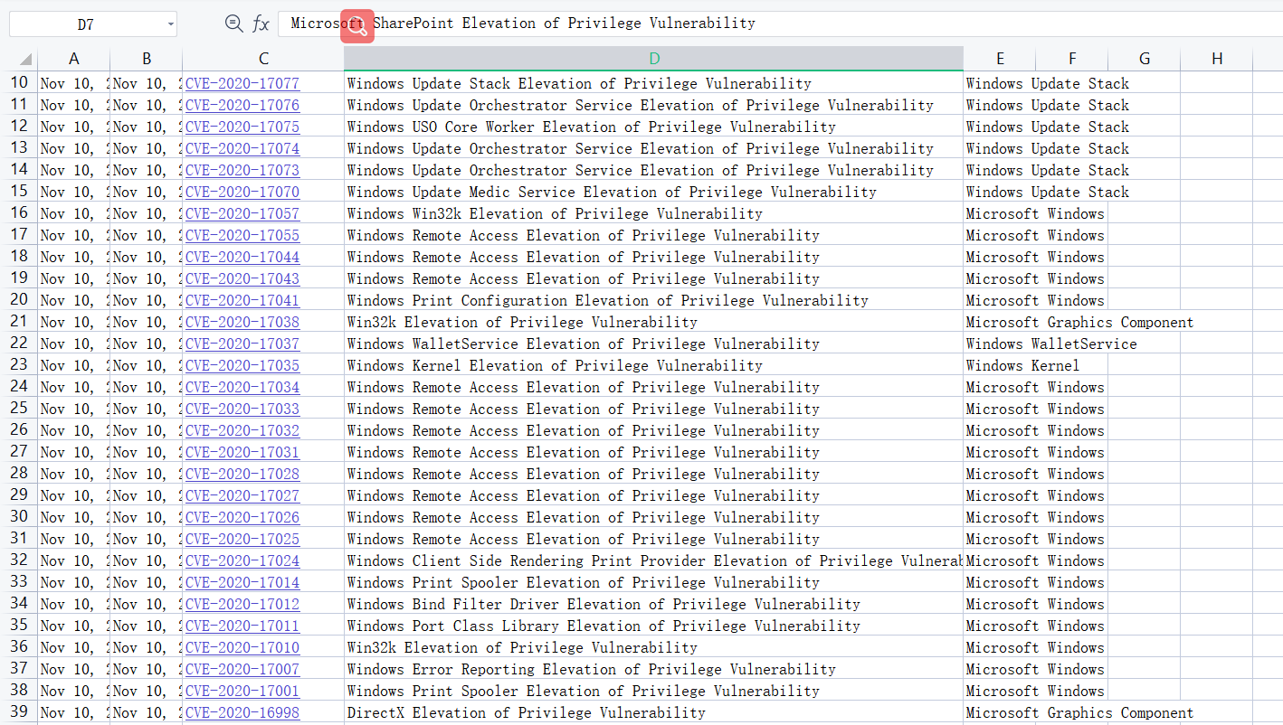Open link CVE-2020-17037
This screenshot has height=725, width=1283.
click(242, 344)
